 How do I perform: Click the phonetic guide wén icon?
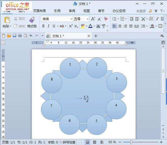click(x=104, y=26)
